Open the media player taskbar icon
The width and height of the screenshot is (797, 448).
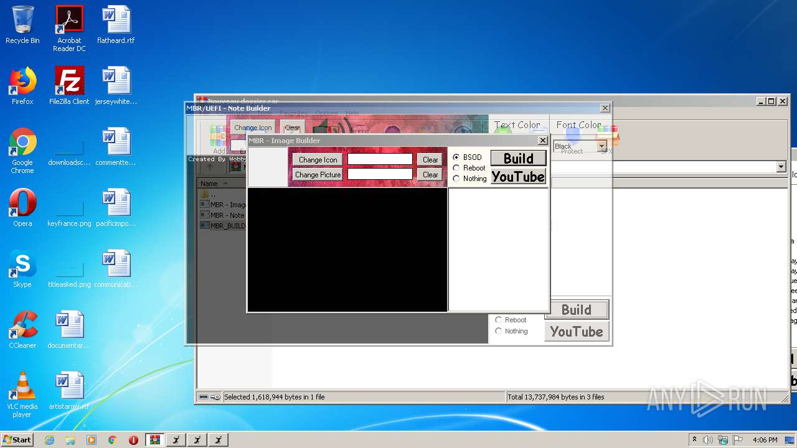tap(92, 440)
